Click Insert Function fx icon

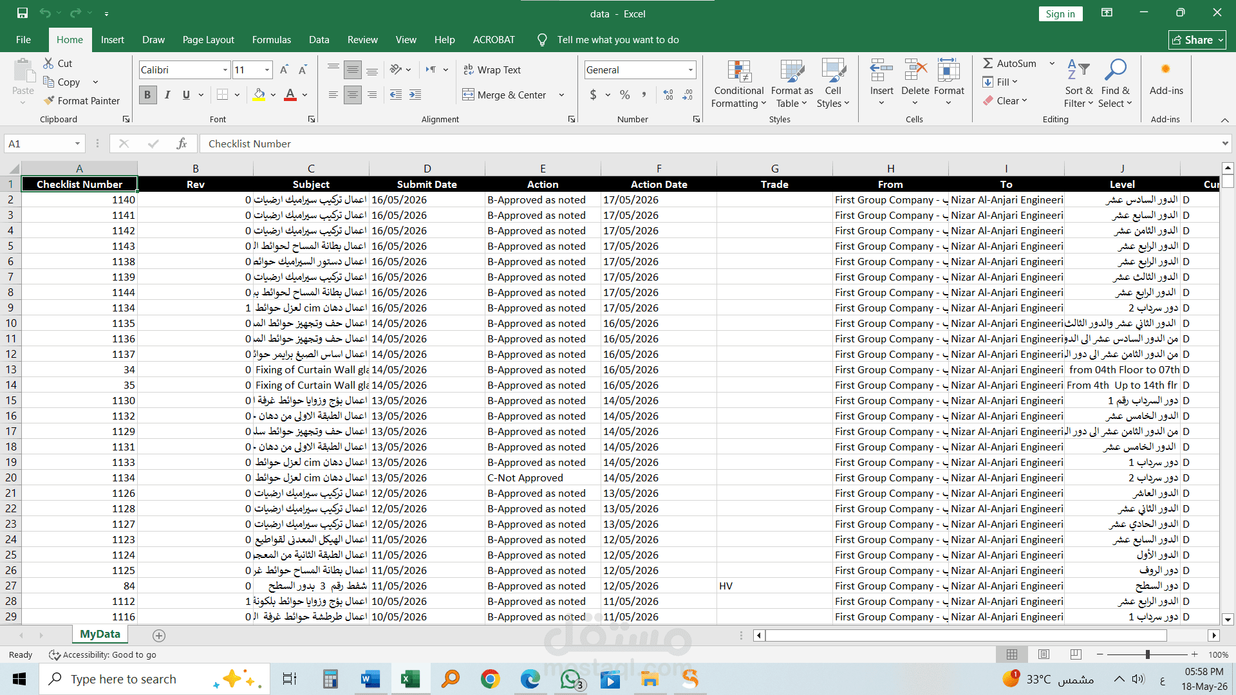tap(182, 144)
